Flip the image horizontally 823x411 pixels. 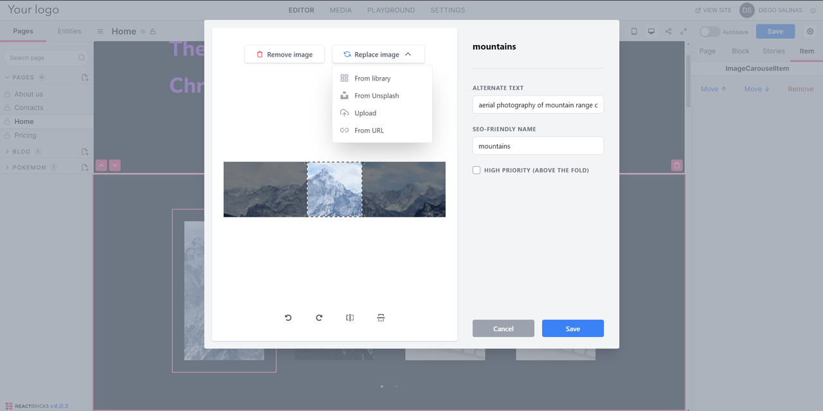(x=350, y=317)
